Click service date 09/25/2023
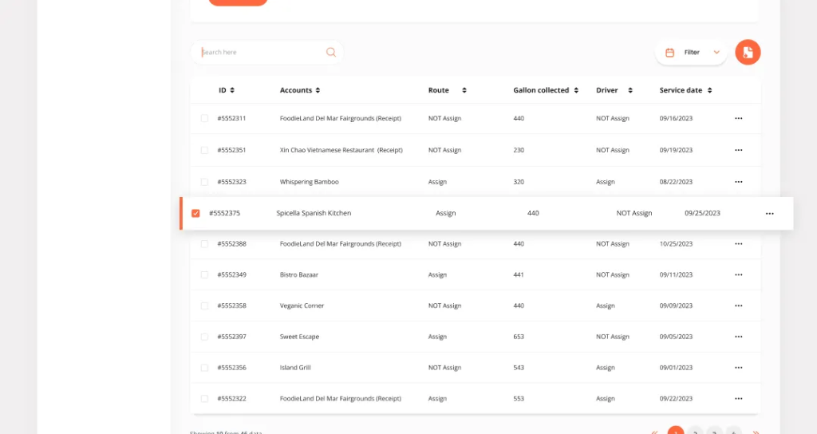 [x=702, y=213]
